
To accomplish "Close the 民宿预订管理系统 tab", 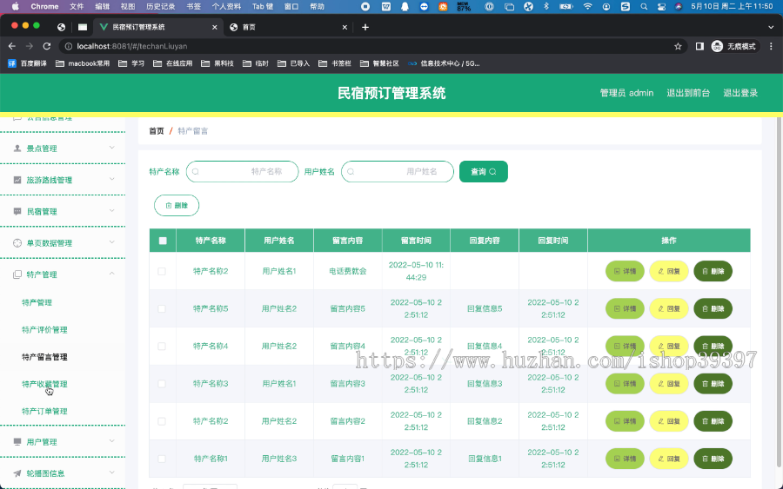I will [215, 27].
